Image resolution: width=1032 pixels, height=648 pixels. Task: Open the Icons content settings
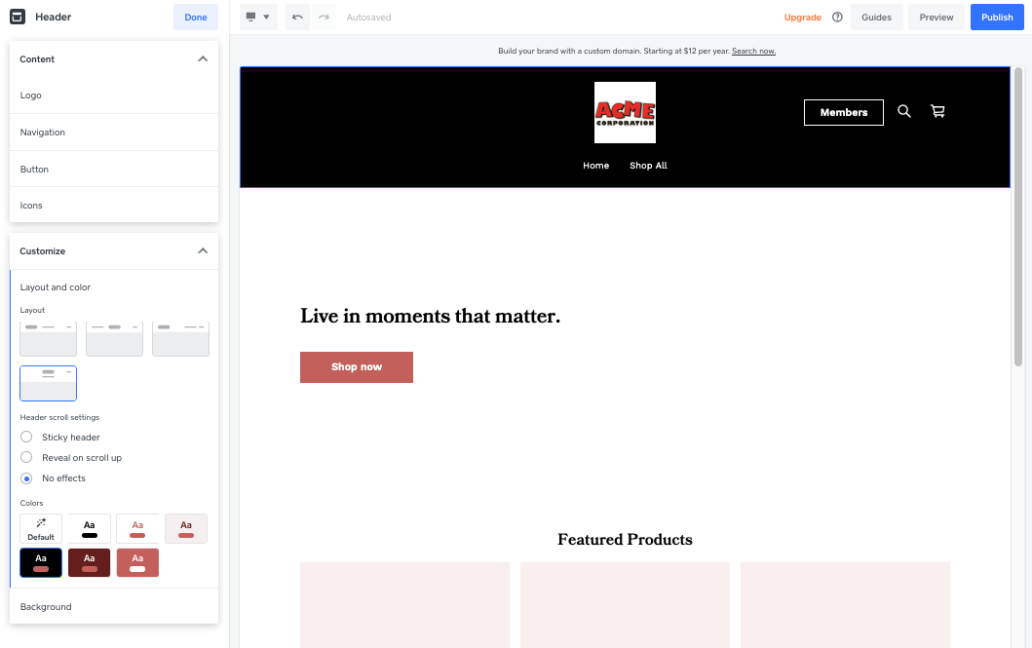[114, 206]
